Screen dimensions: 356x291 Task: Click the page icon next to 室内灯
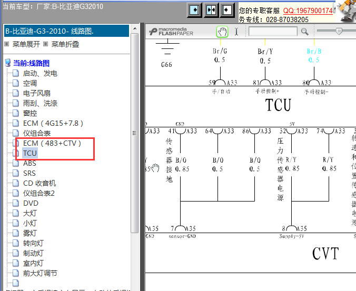(15, 263)
